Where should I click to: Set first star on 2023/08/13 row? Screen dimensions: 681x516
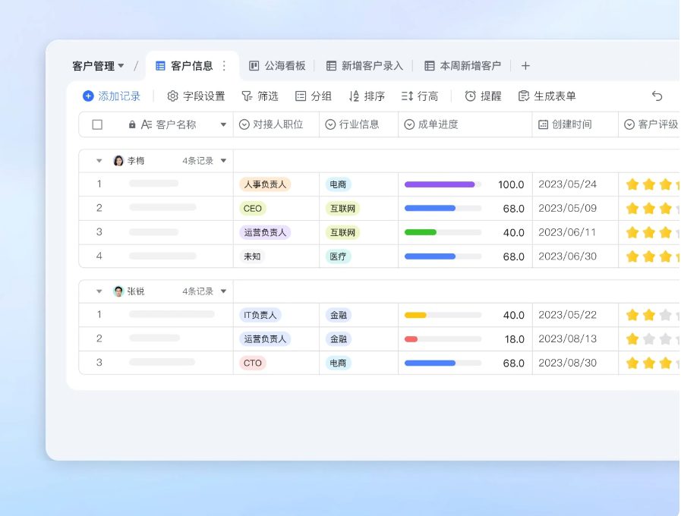(x=632, y=339)
